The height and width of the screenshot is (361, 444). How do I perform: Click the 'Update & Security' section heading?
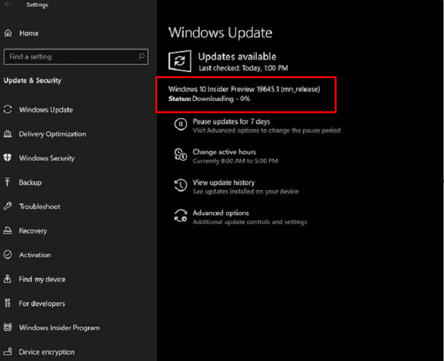(33, 81)
